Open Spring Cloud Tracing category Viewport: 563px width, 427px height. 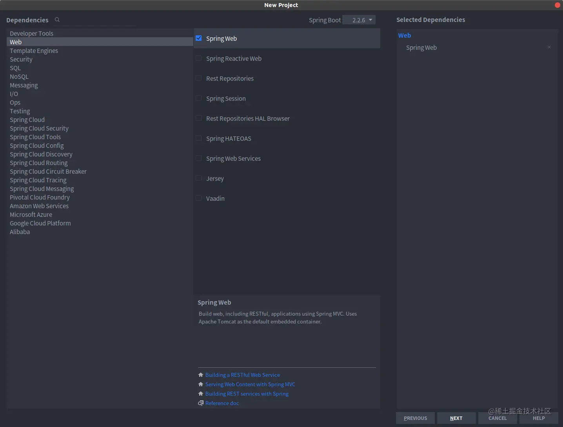coord(100,180)
